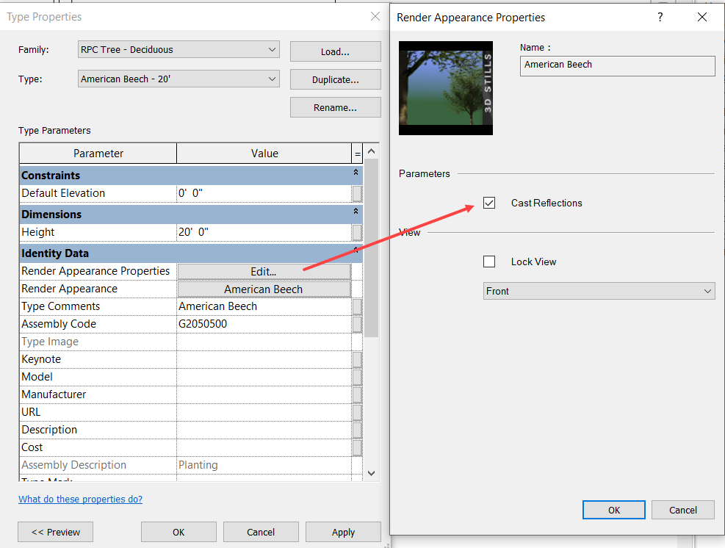Click the Name field containing American Beech
The height and width of the screenshot is (548, 725).
[x=617, y=65]
